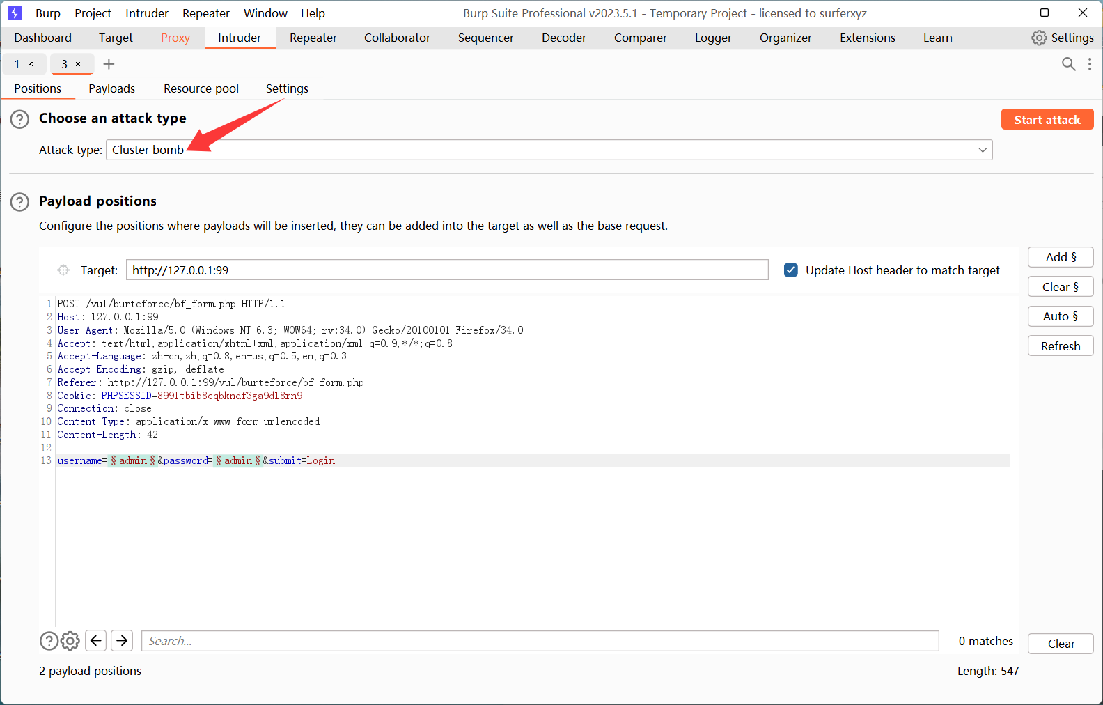The width and height of the screenshot is (1103, 705).
Task: Switch to the Positions sub-tab
Action: coord(38,88)
